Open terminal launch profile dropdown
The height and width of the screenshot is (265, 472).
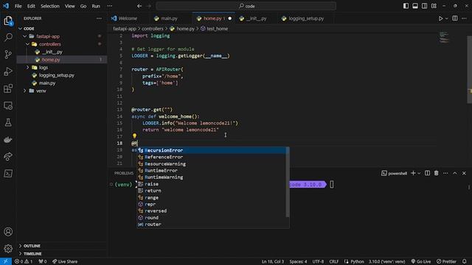point(419,174)
